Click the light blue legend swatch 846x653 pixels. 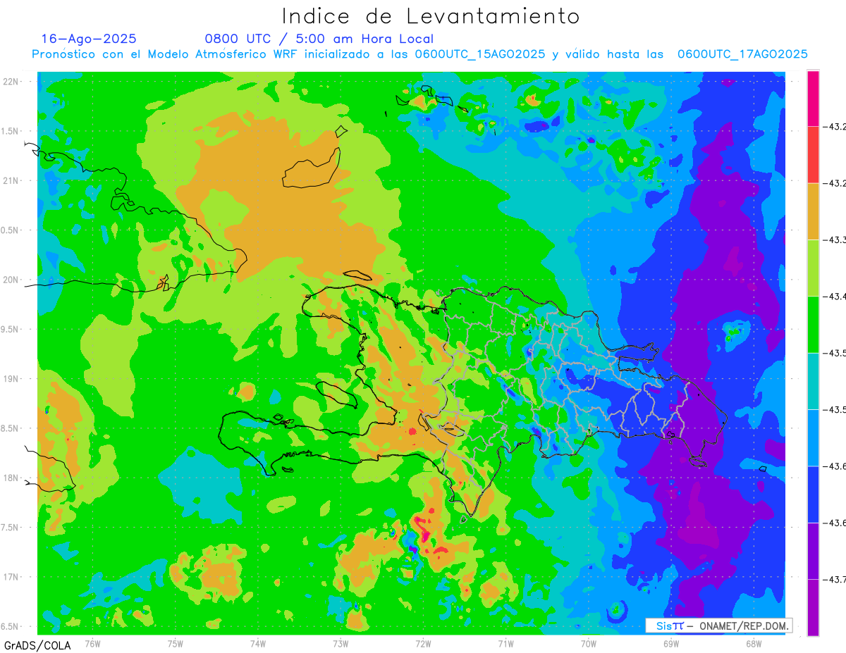coord(813,437)
